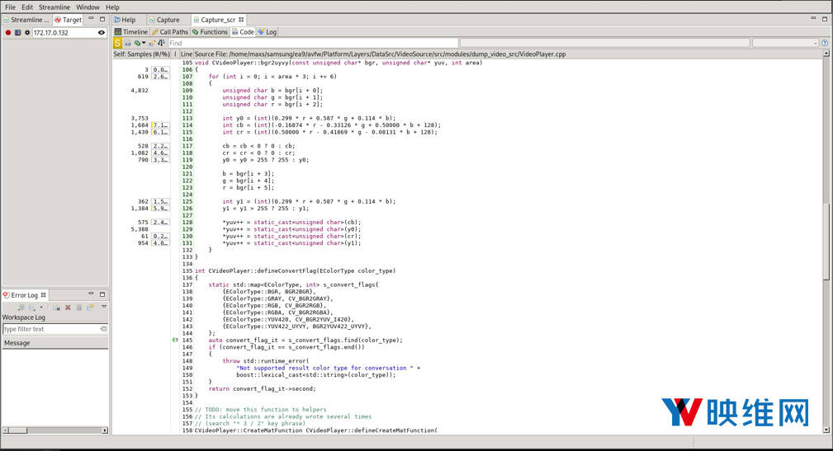Screen dimensions: 833x451
Task: Switch to the Call Paths tab
Action: click(169, 32)
